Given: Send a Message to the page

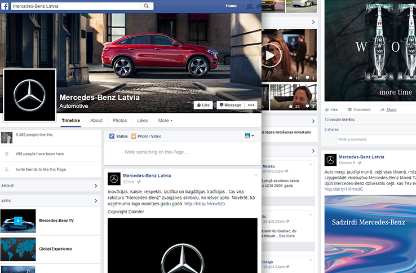Looking at the screenshot, I should click(x=230, y=105).
